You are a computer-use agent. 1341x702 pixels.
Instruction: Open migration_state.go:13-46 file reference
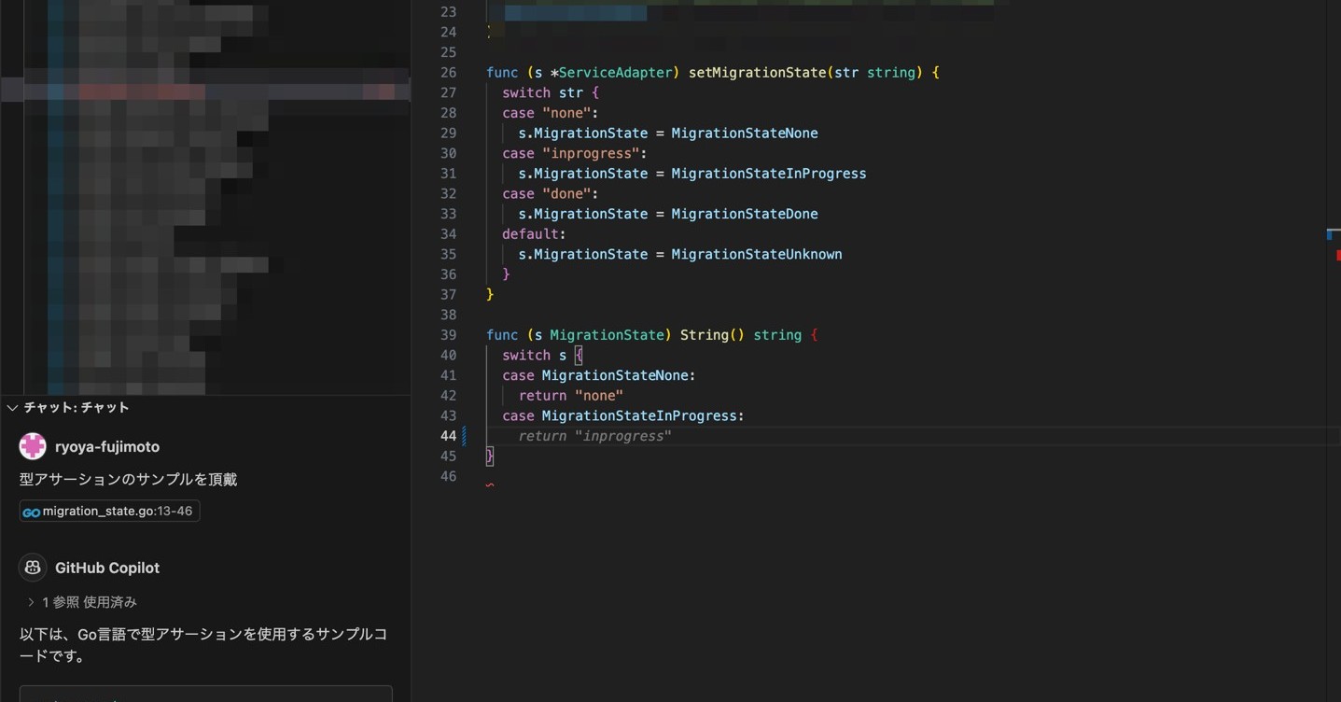[x=117, y=512]
